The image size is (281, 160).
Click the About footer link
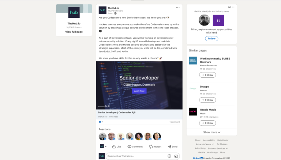pos(198,140)
